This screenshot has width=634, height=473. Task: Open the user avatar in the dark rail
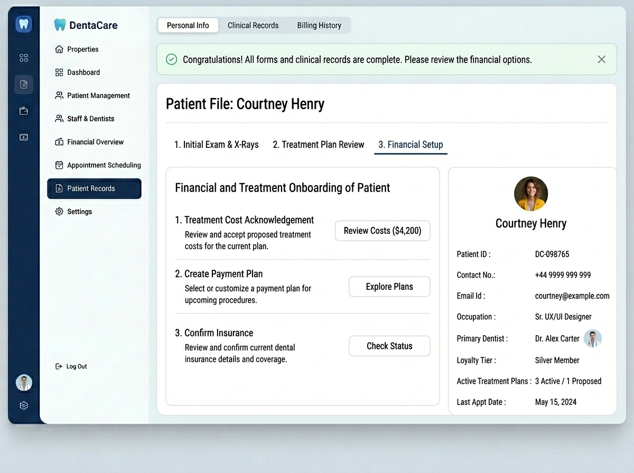coord(24,383)
